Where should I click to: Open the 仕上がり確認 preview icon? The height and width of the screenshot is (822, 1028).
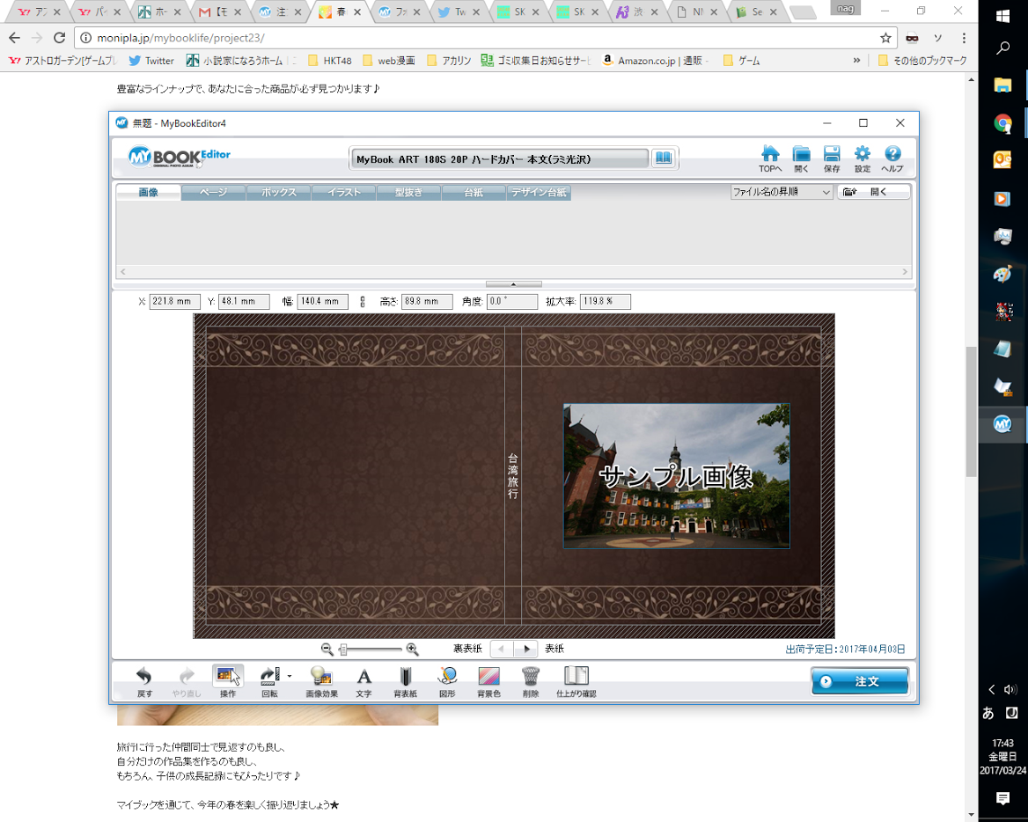pos(576,677)
